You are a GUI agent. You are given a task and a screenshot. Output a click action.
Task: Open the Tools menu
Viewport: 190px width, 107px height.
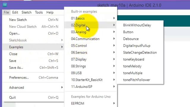pos(39,12)
